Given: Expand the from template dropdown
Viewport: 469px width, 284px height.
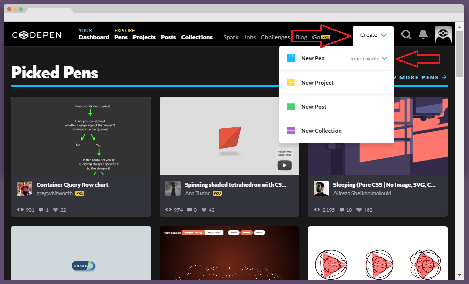Looking at the screenshot, I should coord(368,59).
